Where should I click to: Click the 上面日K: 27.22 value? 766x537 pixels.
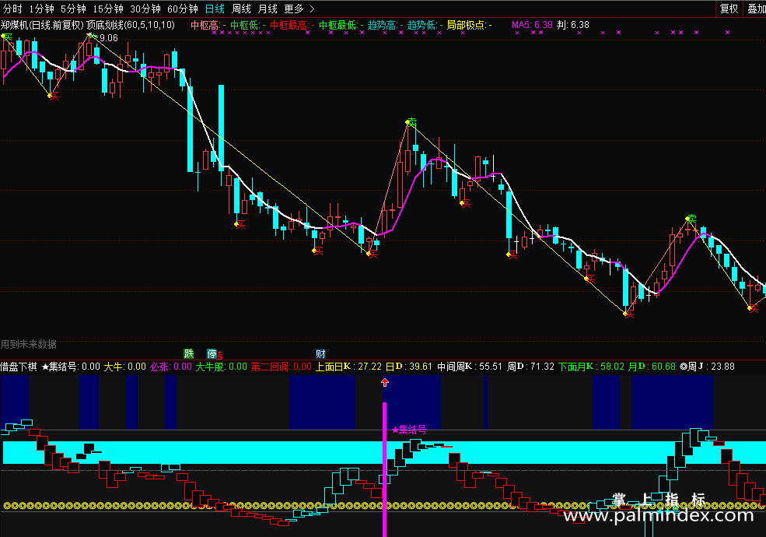[348, 367]
